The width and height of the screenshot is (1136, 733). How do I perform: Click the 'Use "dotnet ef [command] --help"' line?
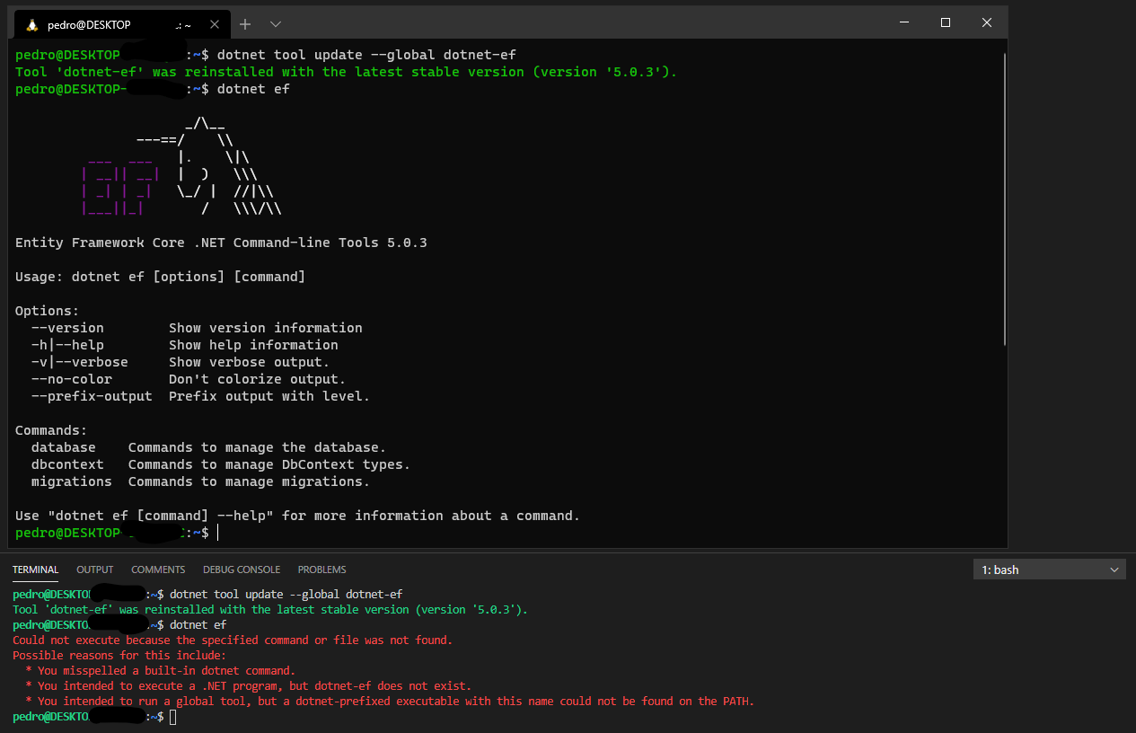tap(298, 516)
